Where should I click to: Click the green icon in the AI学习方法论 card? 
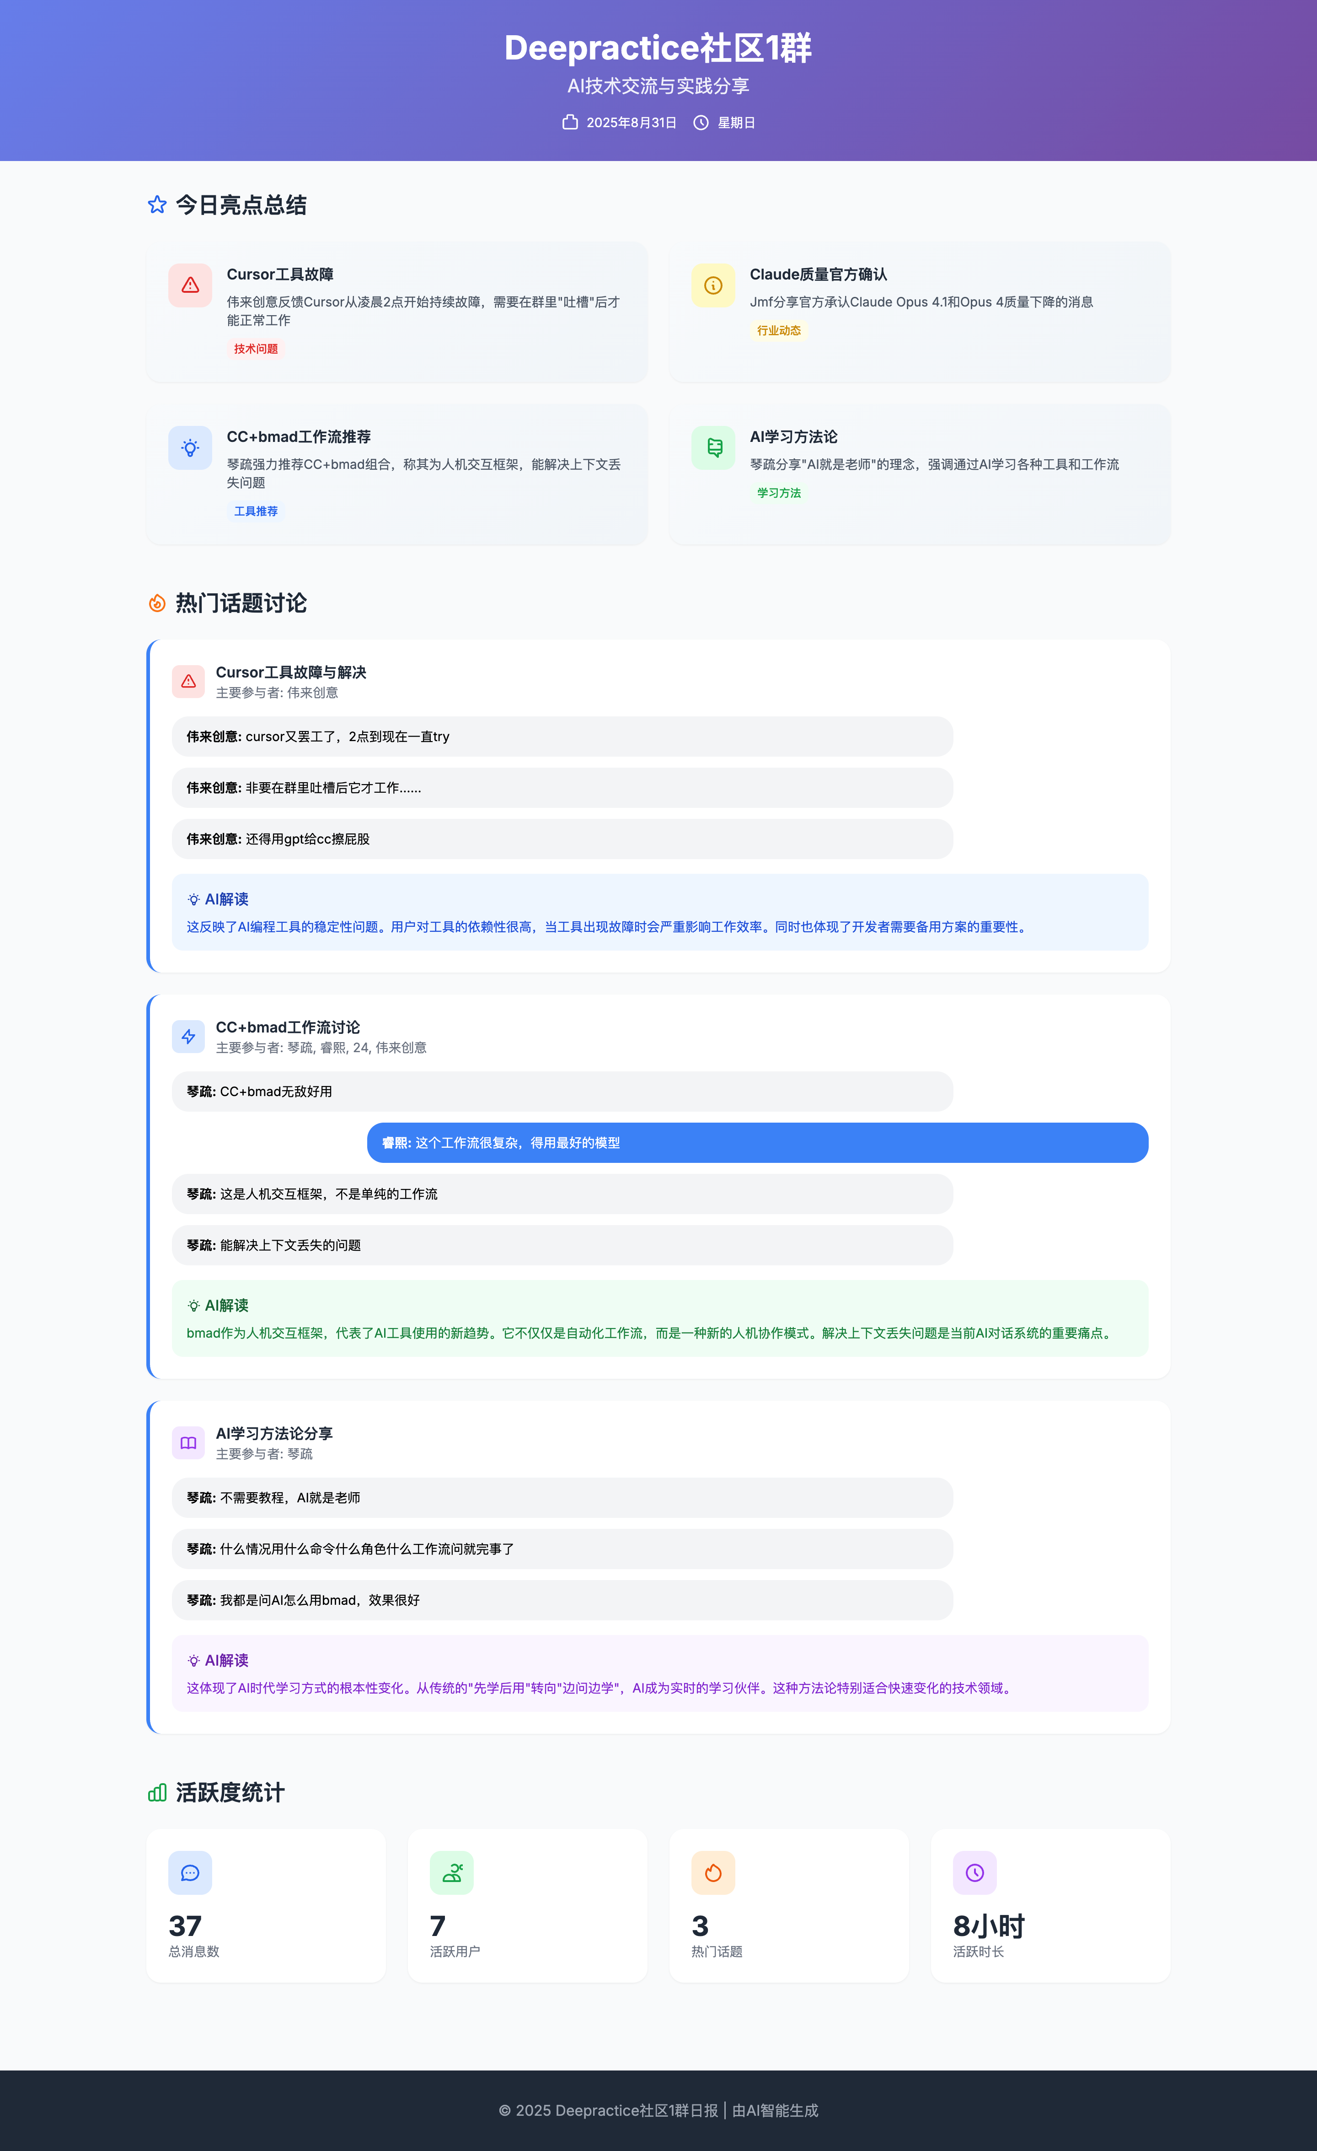[713, 448]
